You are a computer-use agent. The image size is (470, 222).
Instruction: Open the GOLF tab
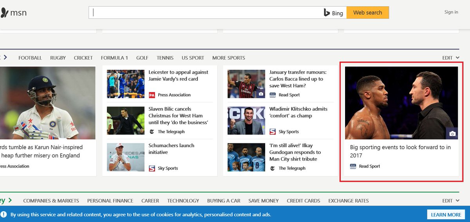click(142, 58)
